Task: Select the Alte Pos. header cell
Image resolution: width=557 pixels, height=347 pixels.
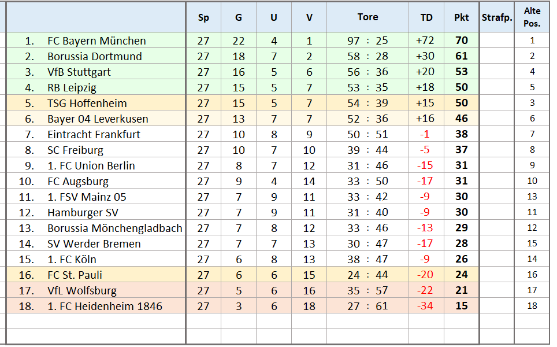Action: [532, 17]
